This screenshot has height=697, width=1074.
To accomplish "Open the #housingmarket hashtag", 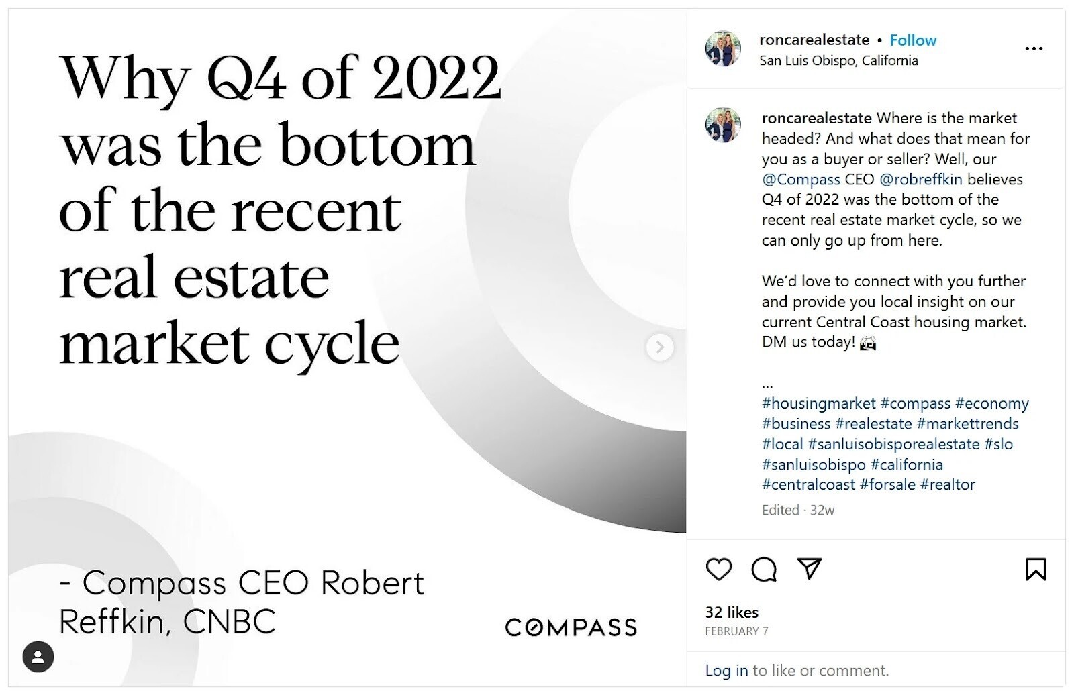I will (x=819, y=403).
